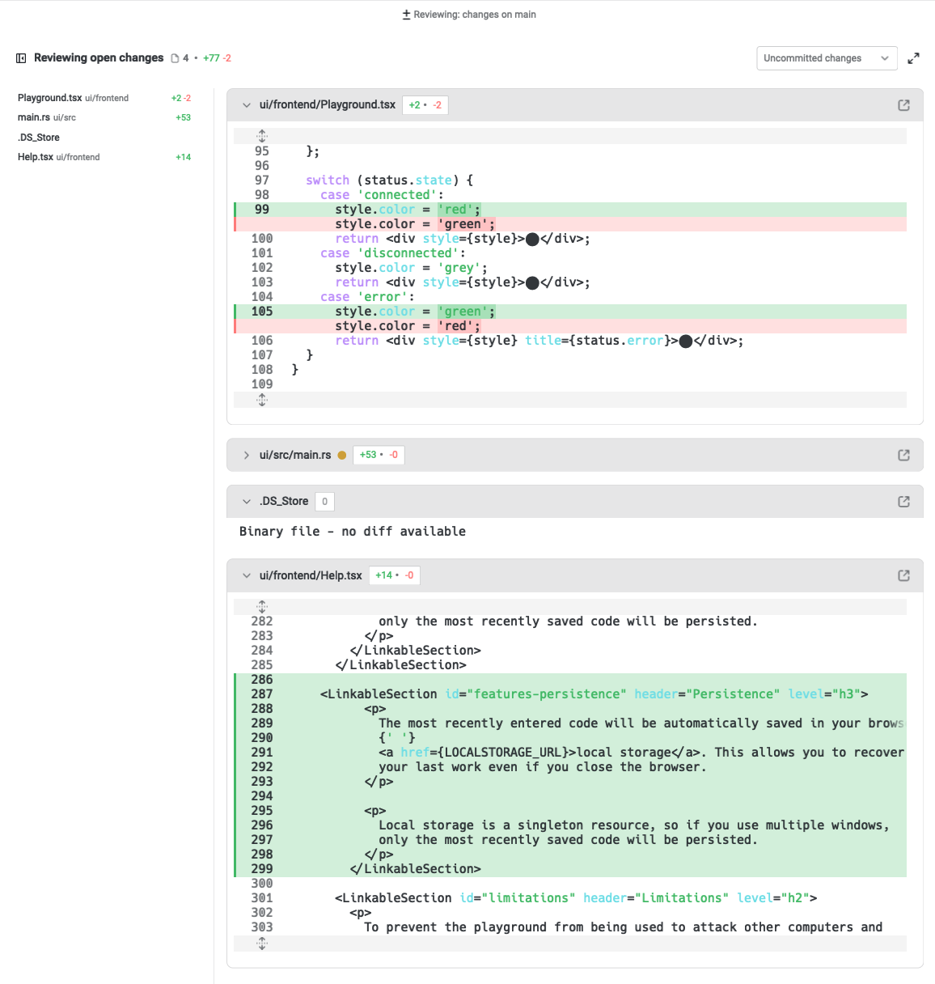Open Playground.tsx in editor via external icon

pos(903,105)
